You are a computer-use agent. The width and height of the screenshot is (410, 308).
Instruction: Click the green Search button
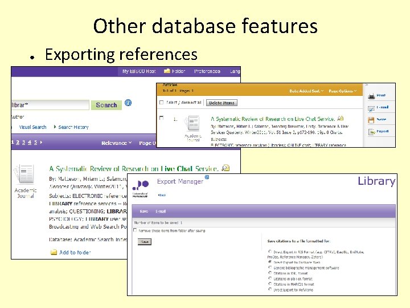coord(106,105)
